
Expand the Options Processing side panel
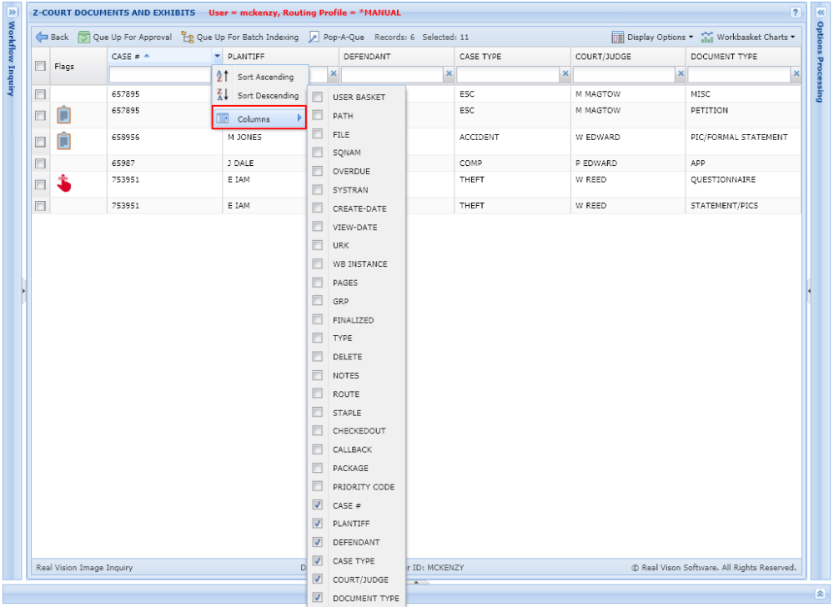point(821,12)
